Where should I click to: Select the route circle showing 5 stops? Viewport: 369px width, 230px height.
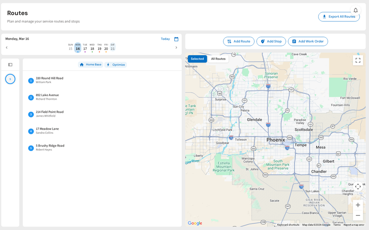10,79
